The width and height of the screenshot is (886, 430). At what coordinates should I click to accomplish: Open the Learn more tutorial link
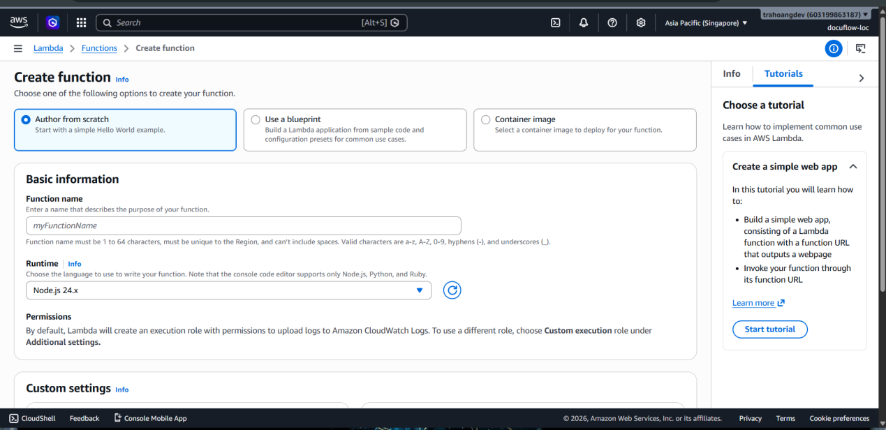coord(753,303)
